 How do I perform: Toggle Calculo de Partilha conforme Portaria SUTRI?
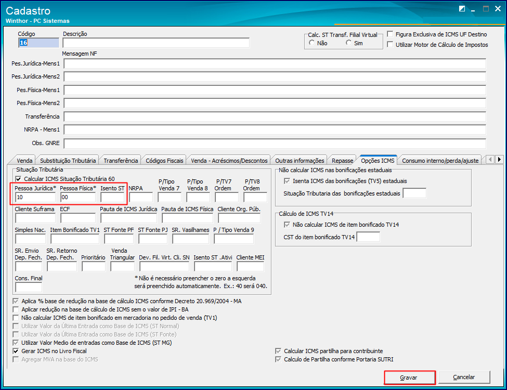(x=278, y=359)
